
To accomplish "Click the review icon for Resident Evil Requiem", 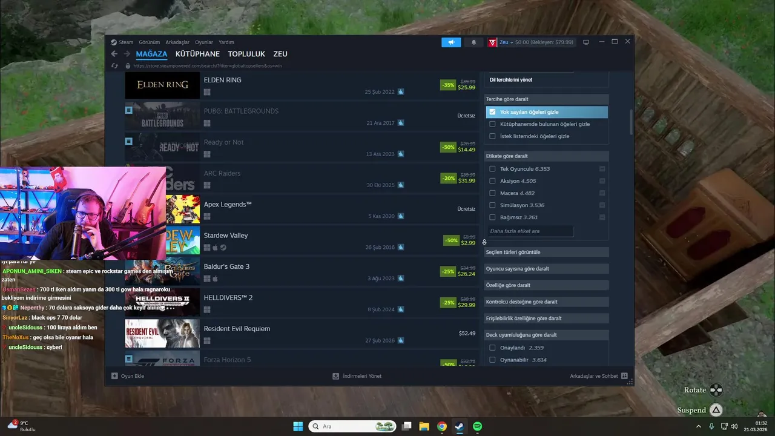I will click(401, 341).
